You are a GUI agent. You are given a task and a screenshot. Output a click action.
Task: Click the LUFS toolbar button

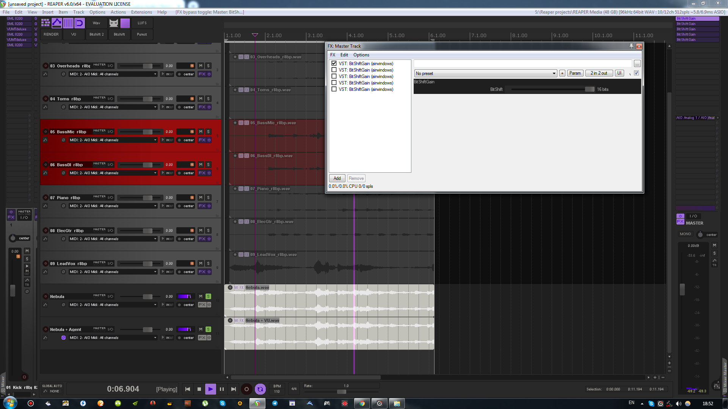click(x=142, y=23)
